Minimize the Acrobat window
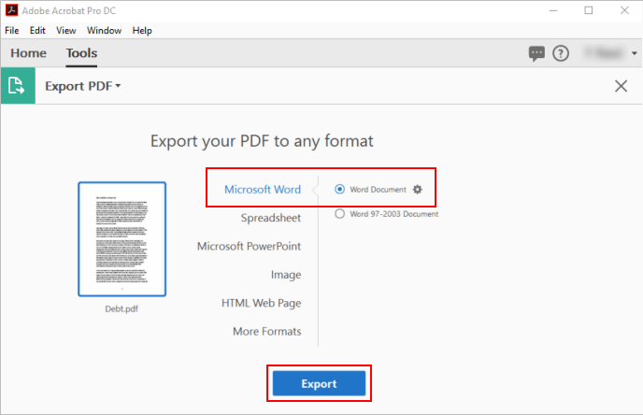 coord(553,10)
